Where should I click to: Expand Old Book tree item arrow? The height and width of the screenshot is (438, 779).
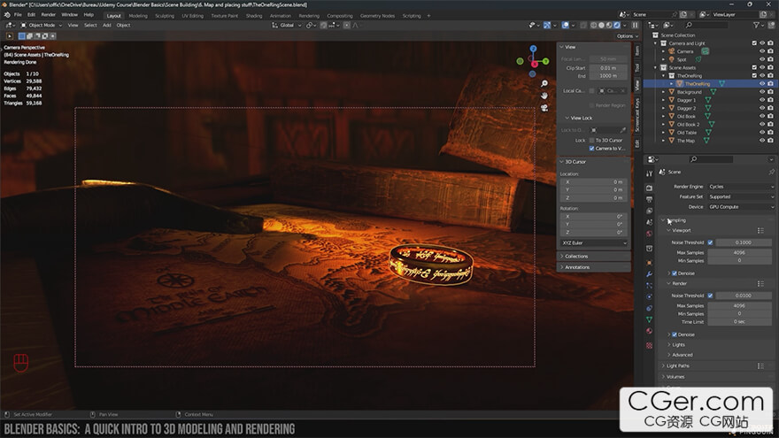tap(663, 116)
